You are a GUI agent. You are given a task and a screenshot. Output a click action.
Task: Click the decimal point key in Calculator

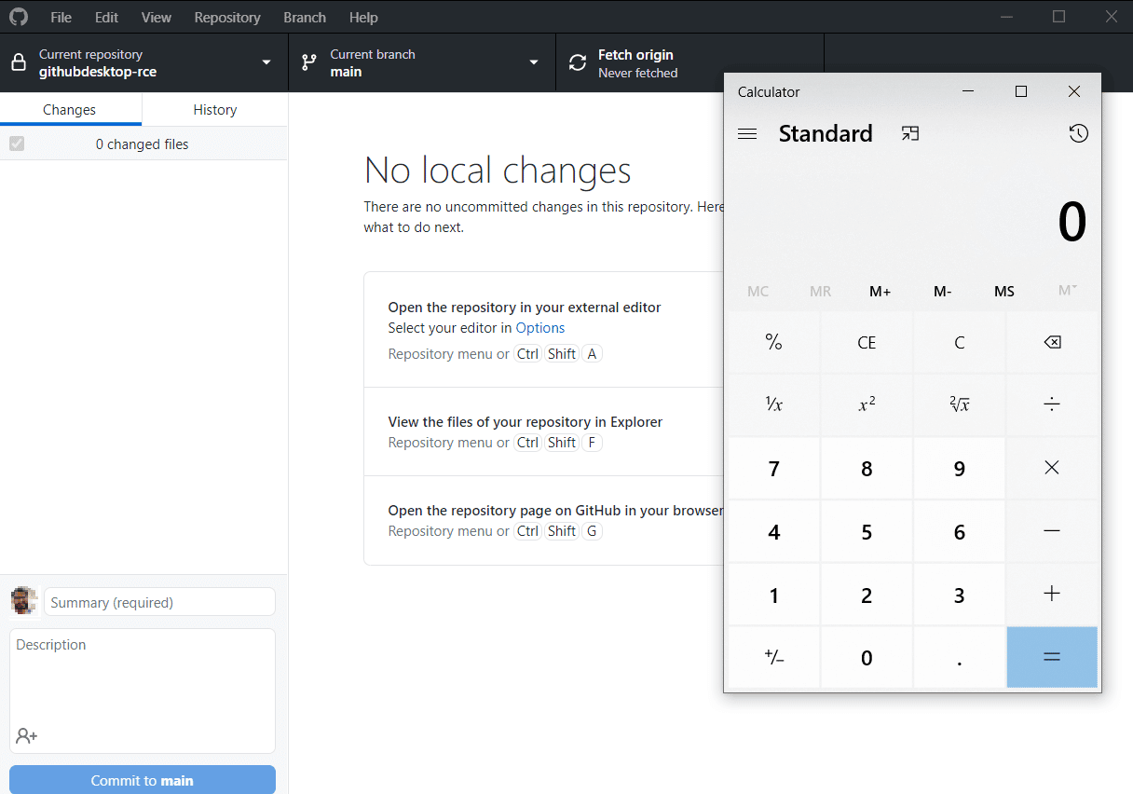click(960, 657)
